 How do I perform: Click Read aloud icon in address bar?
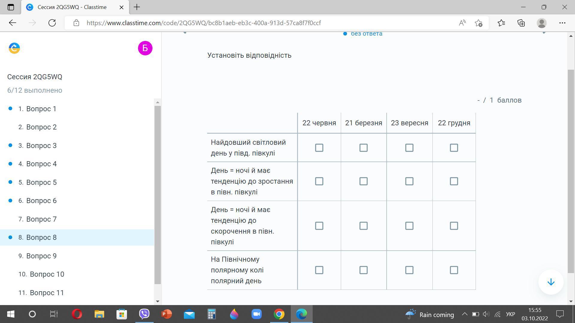coord(462,23)
